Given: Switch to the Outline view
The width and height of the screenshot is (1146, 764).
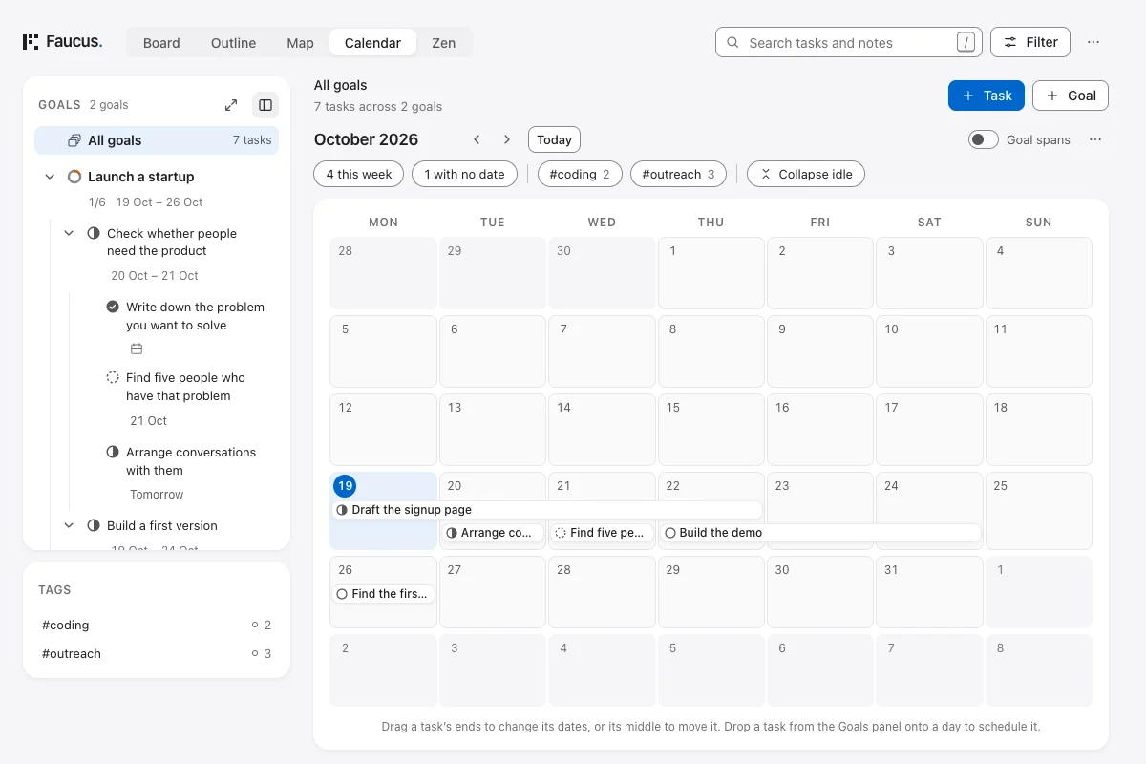Looking at the screenshot, I should [x=233, y=42].
